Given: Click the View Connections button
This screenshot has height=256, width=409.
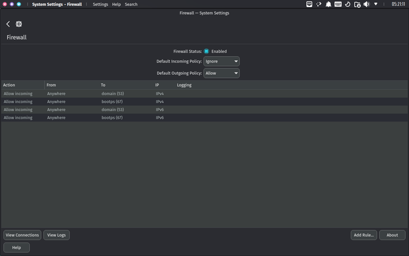Looking at the screenshot, I should pos(22,235).
